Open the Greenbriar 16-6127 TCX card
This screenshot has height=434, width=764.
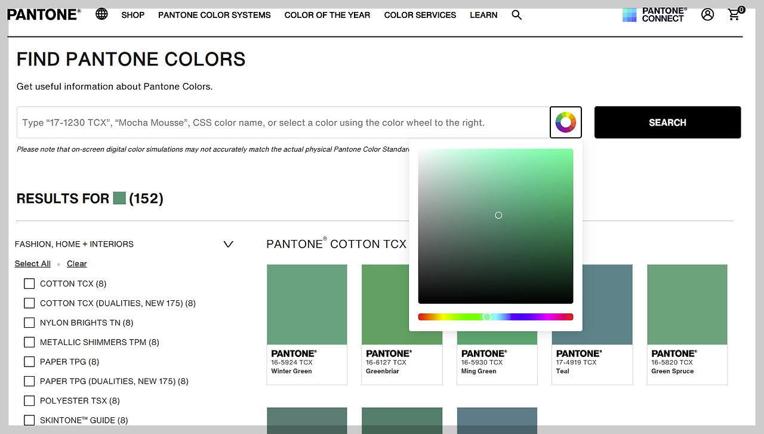[x=402, y=325]
